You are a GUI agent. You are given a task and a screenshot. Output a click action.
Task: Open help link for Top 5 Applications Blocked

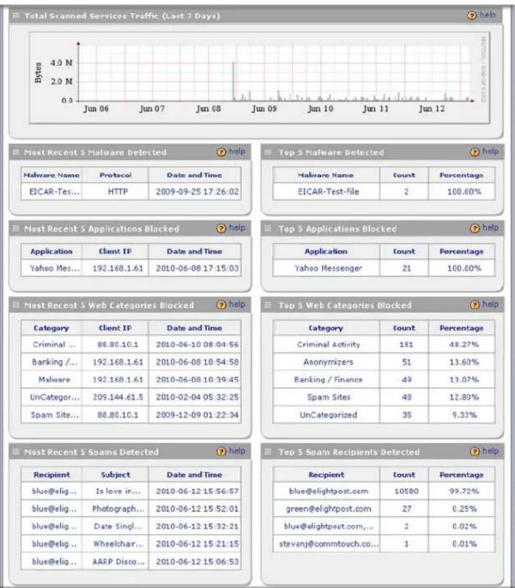click(x=491, y=228)
